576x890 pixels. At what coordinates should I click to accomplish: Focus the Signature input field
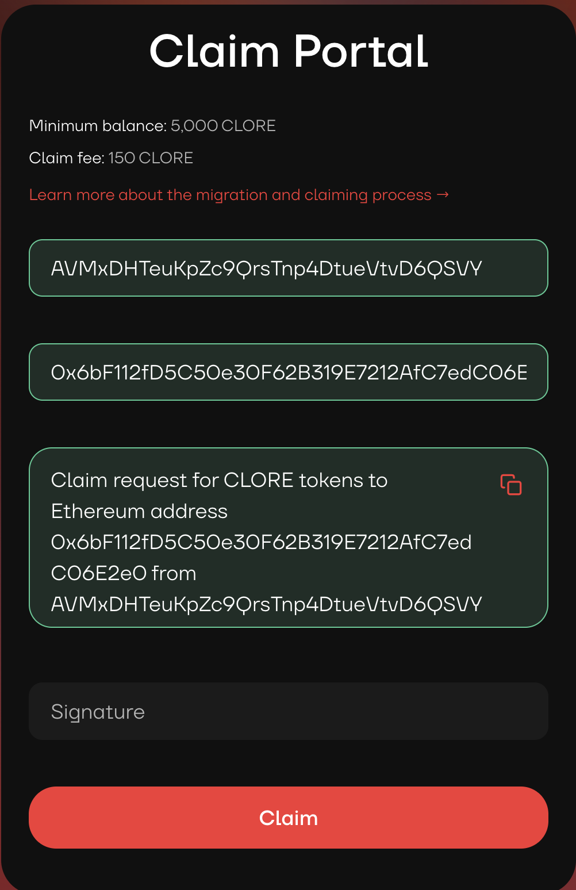pyautogui.click(x=288, y=711)
